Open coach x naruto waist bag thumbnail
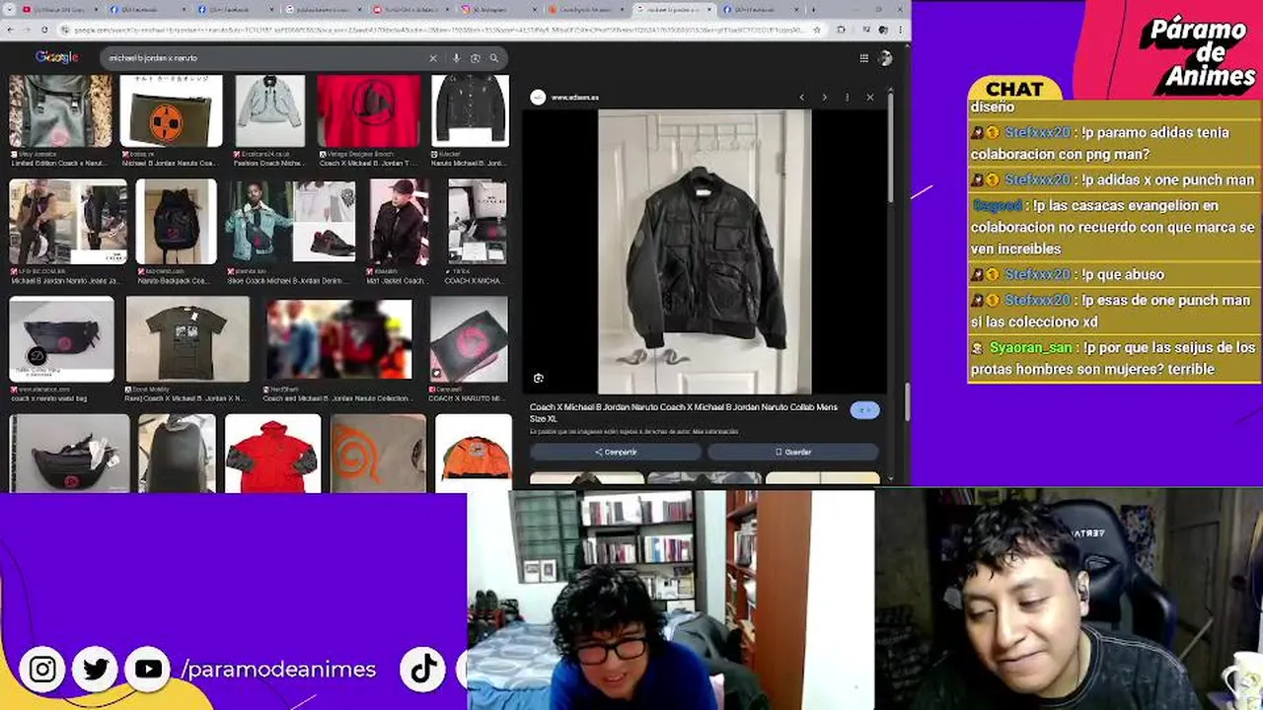 [x=61, y=338]
